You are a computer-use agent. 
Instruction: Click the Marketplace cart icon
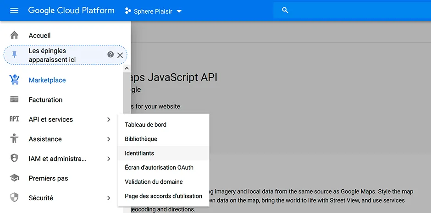pos(14,80)
